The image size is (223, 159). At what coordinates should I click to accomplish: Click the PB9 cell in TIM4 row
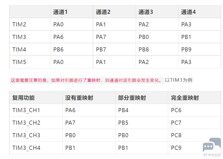coord(186,50)
